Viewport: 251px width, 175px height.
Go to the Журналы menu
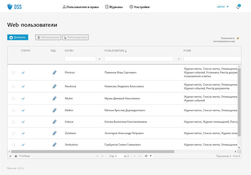click(x=114, y=7)
